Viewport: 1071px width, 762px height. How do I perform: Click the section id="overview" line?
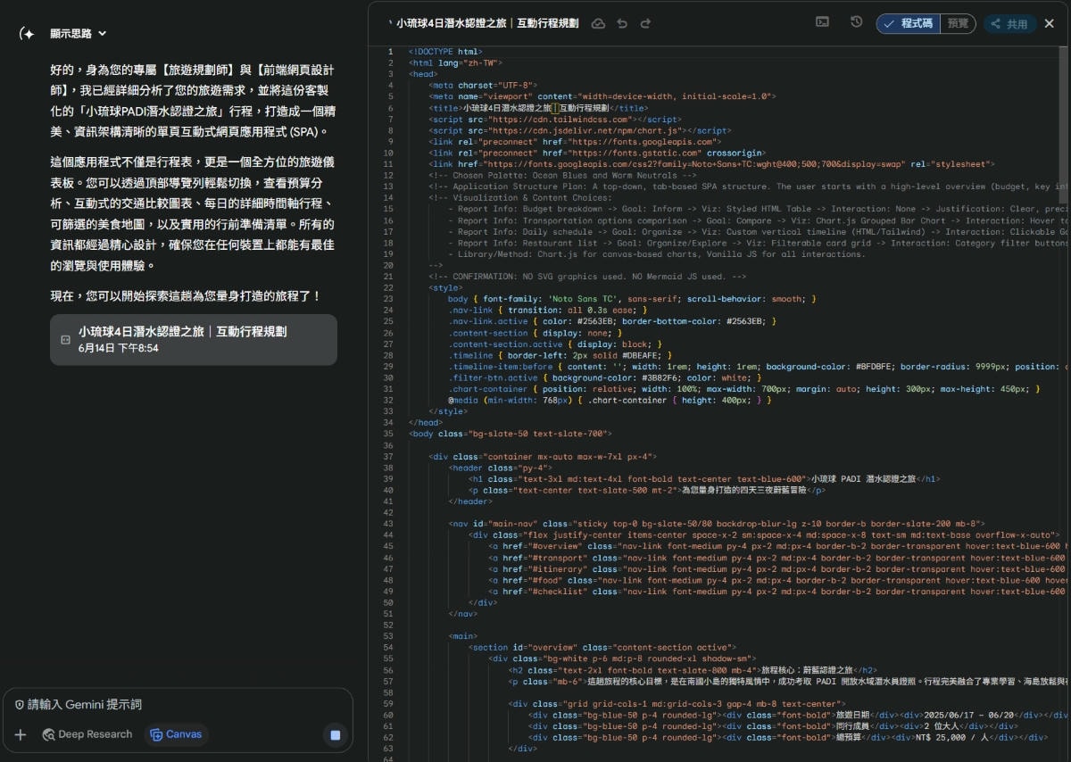pos(602,648)
